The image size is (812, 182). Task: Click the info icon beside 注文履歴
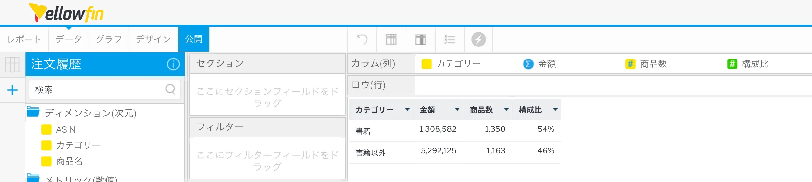pos(173,64)
